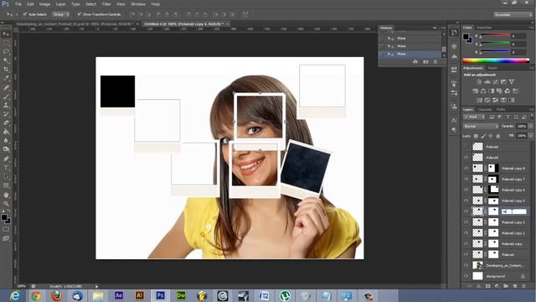Open the layer Kind filter dropdown
Viewport: 536px width, 302px height.
pos(474,117)
